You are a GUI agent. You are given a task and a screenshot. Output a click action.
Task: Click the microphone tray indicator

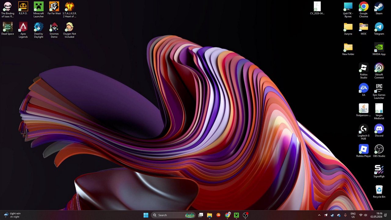pyautogui.click(x=345, y=215)
